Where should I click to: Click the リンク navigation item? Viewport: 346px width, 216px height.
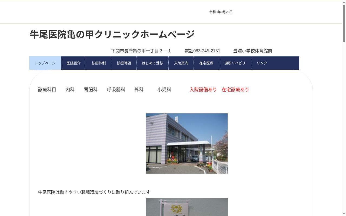(x=262, y=63)
